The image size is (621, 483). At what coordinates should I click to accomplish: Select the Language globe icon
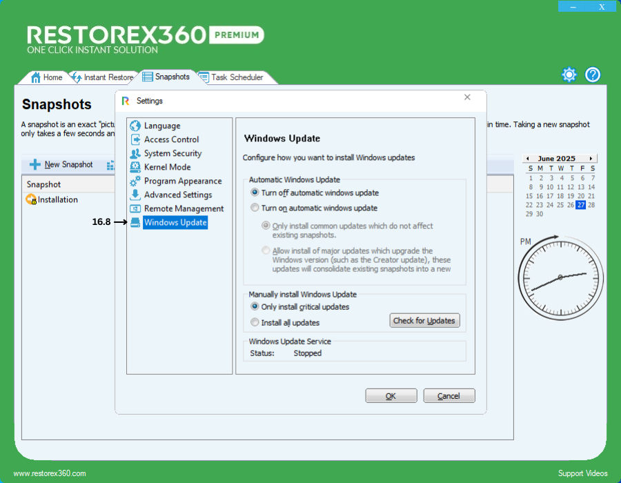[x=135, y=126]
